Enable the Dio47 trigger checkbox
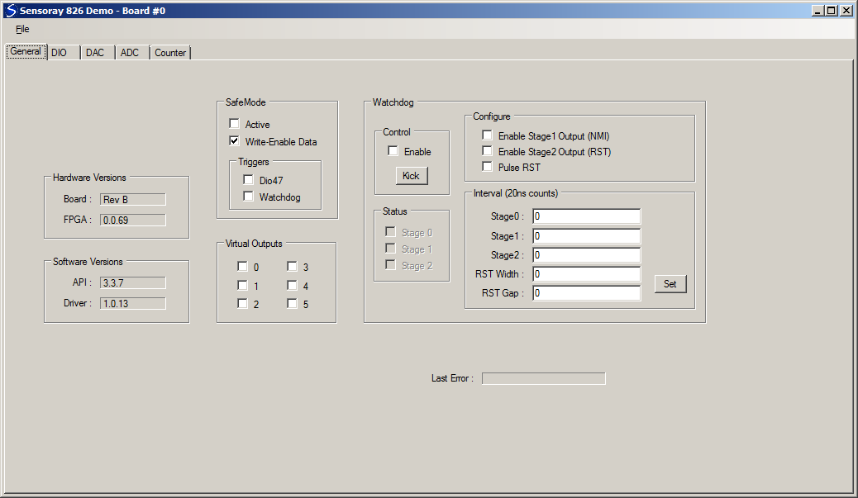The width and height of the screenshot is (858, 498). [x=249, y=179]
